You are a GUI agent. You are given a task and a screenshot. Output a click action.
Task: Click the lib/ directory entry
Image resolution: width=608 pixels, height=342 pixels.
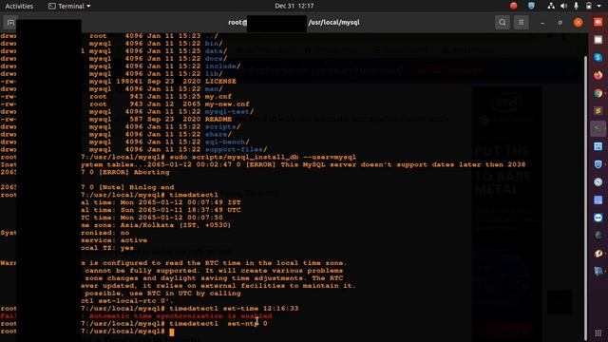click(x=214, y=74)
